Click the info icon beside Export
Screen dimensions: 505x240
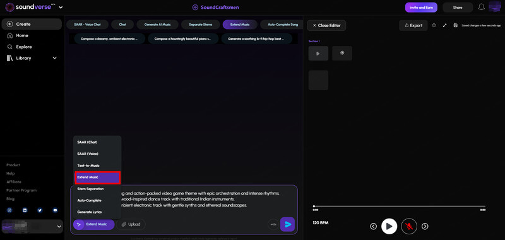tap(434, 25)
